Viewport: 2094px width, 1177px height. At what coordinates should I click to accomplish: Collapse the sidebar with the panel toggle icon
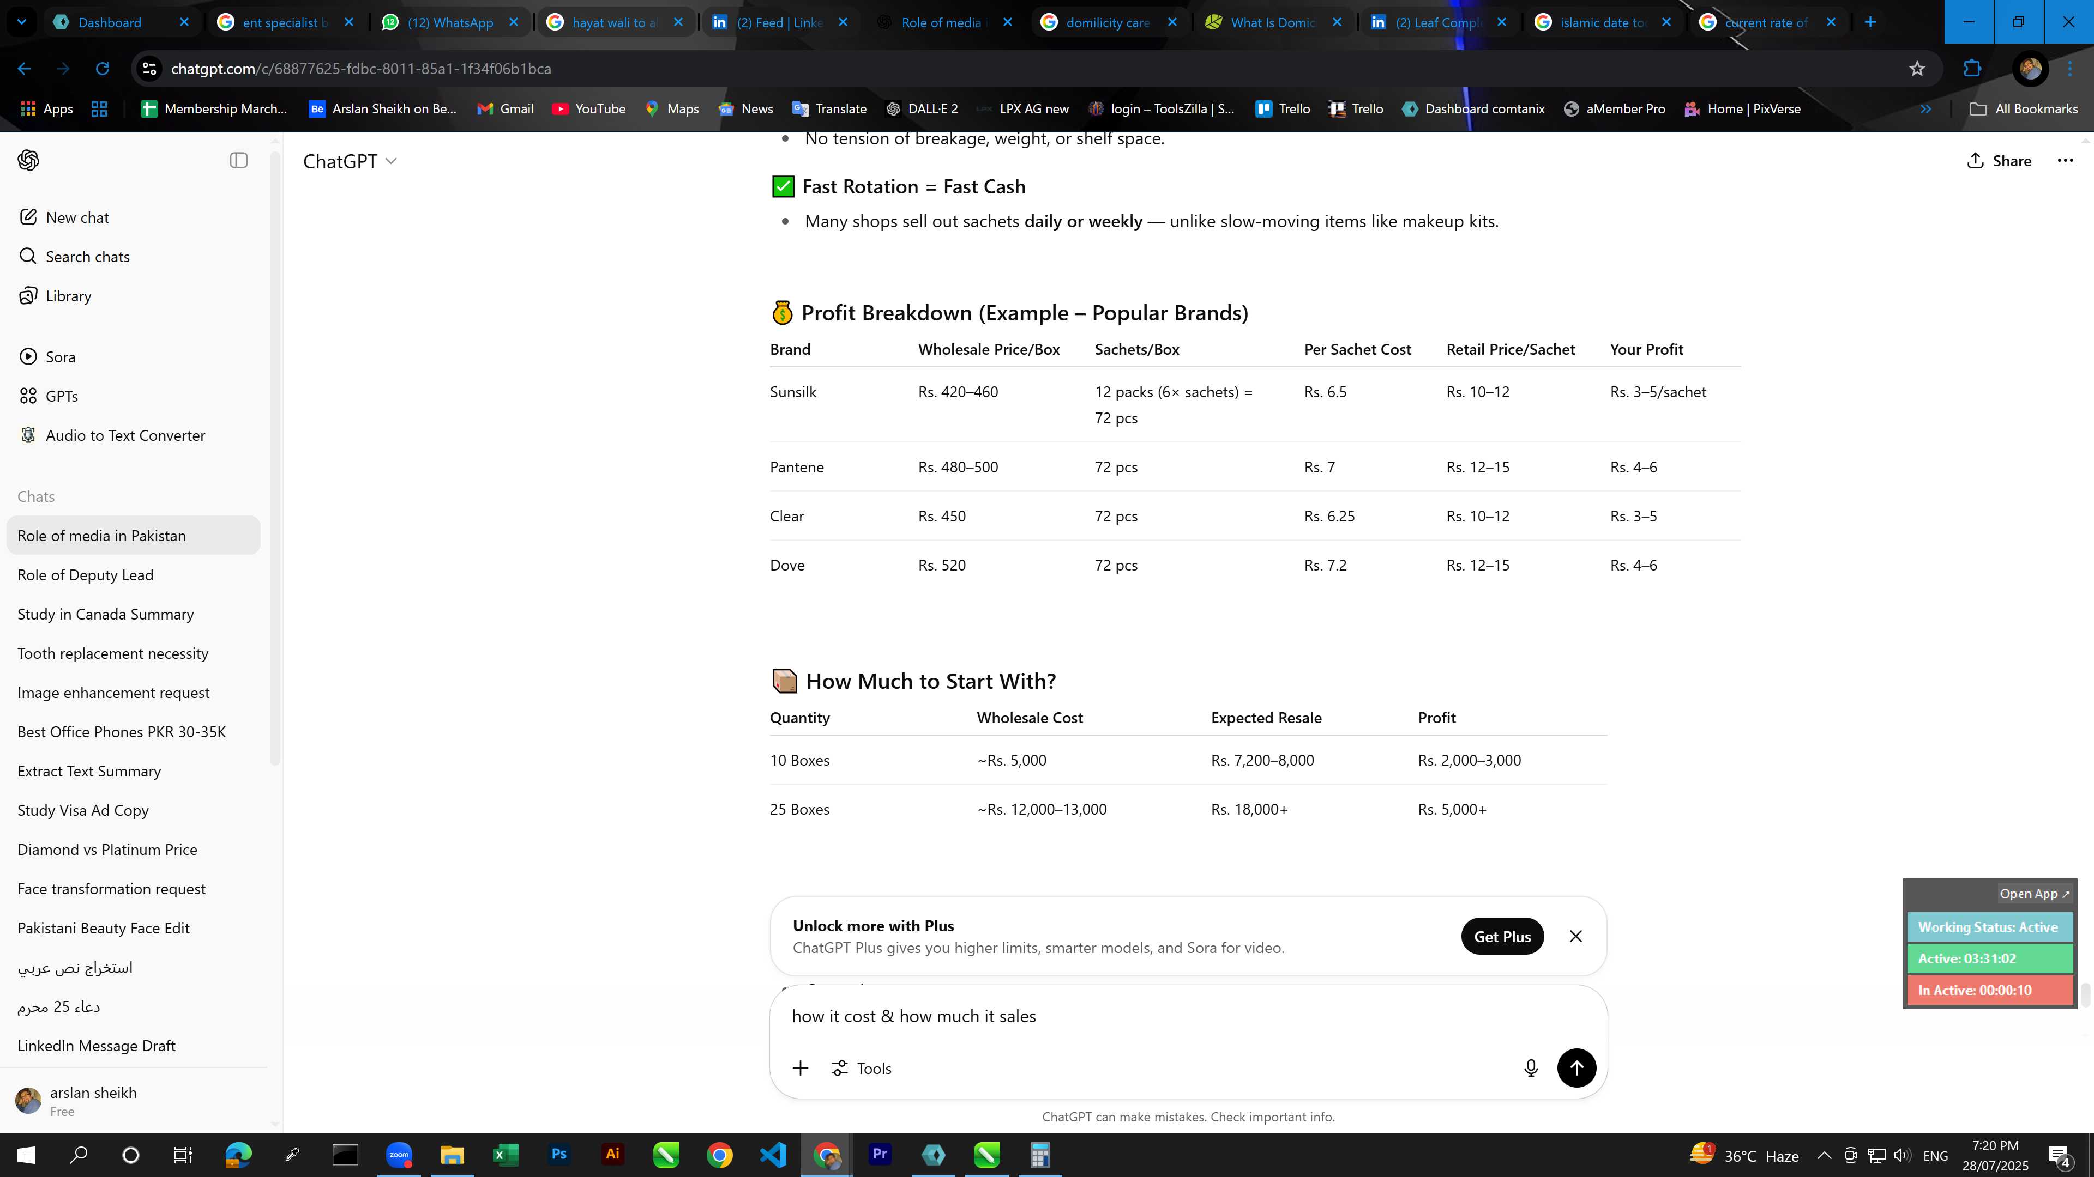[x=238, y=160]
